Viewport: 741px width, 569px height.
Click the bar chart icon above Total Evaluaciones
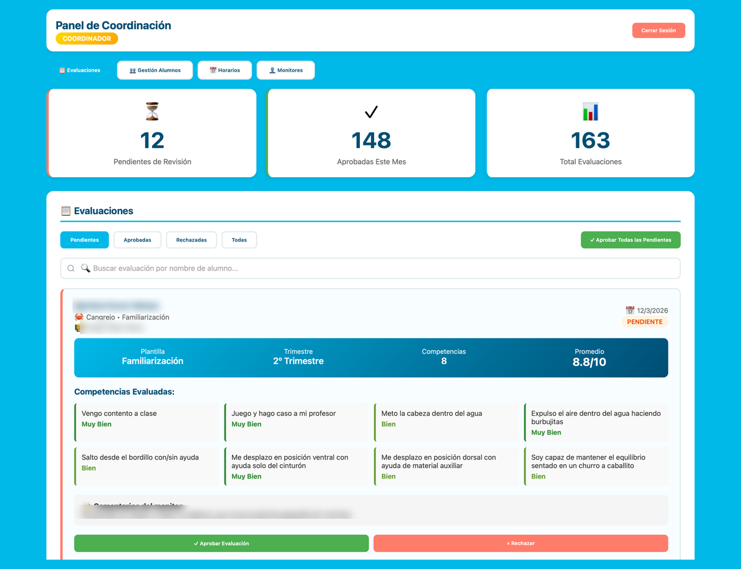590,112
